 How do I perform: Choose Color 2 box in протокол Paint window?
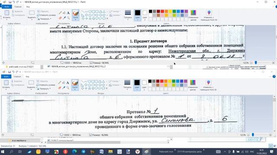pyautogui.click(x=144, y=85)
